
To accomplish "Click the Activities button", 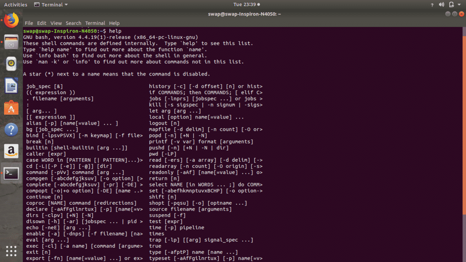I will (16, 5).
